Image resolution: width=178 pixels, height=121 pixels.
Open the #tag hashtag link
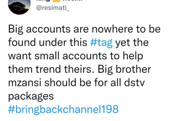[x=103, y=43]
